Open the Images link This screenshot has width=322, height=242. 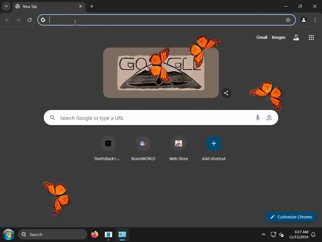pyautogui.click(x=279, y=37)
